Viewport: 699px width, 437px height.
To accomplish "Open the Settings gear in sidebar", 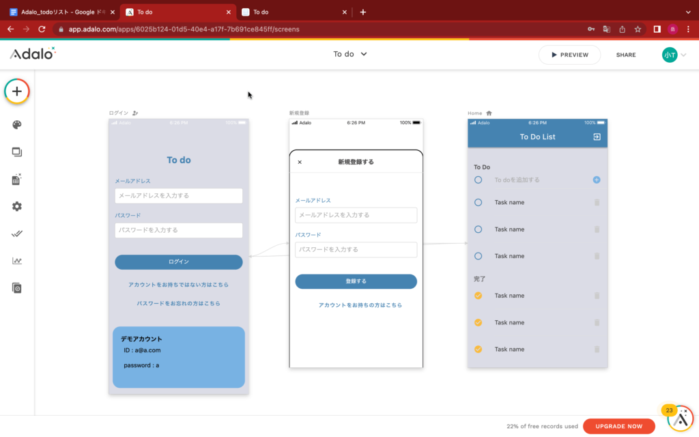I will (x=17, y=206).
